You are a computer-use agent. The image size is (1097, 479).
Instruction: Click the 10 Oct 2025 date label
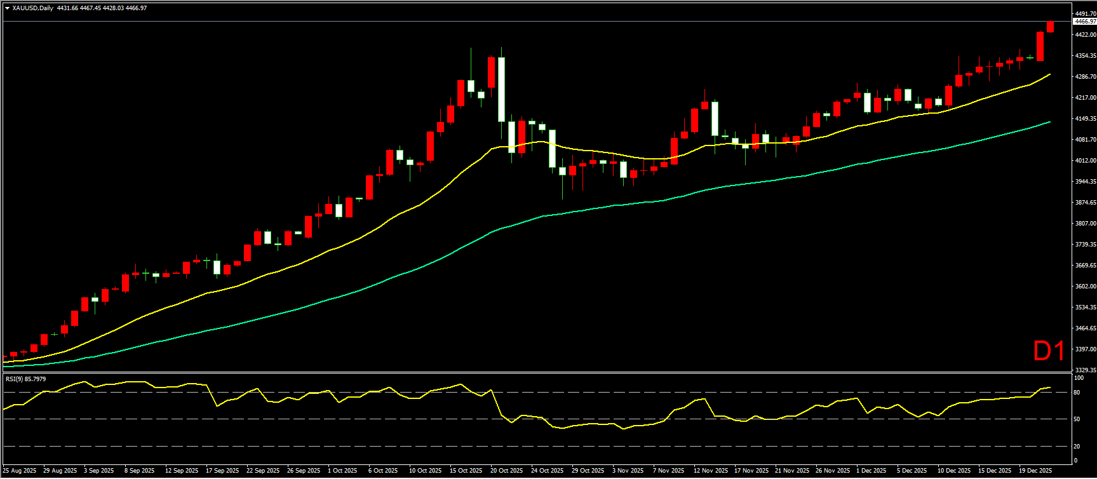click(x=426, y=471)
